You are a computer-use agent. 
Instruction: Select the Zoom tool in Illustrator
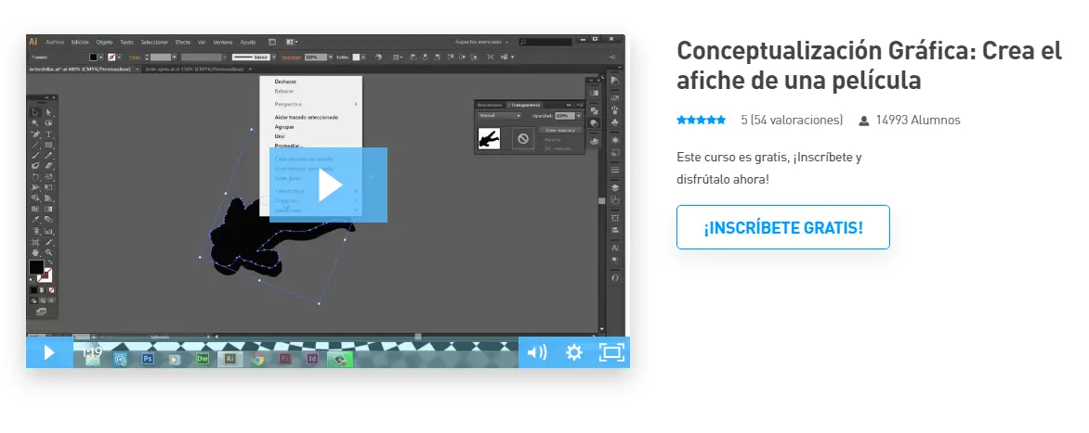[x=48, y=253]
